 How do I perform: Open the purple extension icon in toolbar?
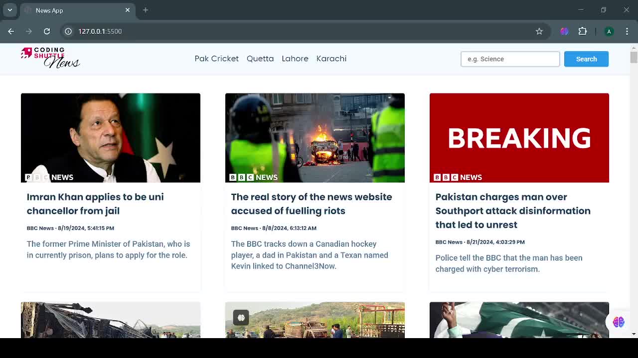point(564,31)
